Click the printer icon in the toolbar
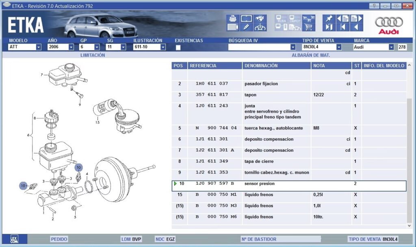Screen dimensions: 416x247 point(233,19)
